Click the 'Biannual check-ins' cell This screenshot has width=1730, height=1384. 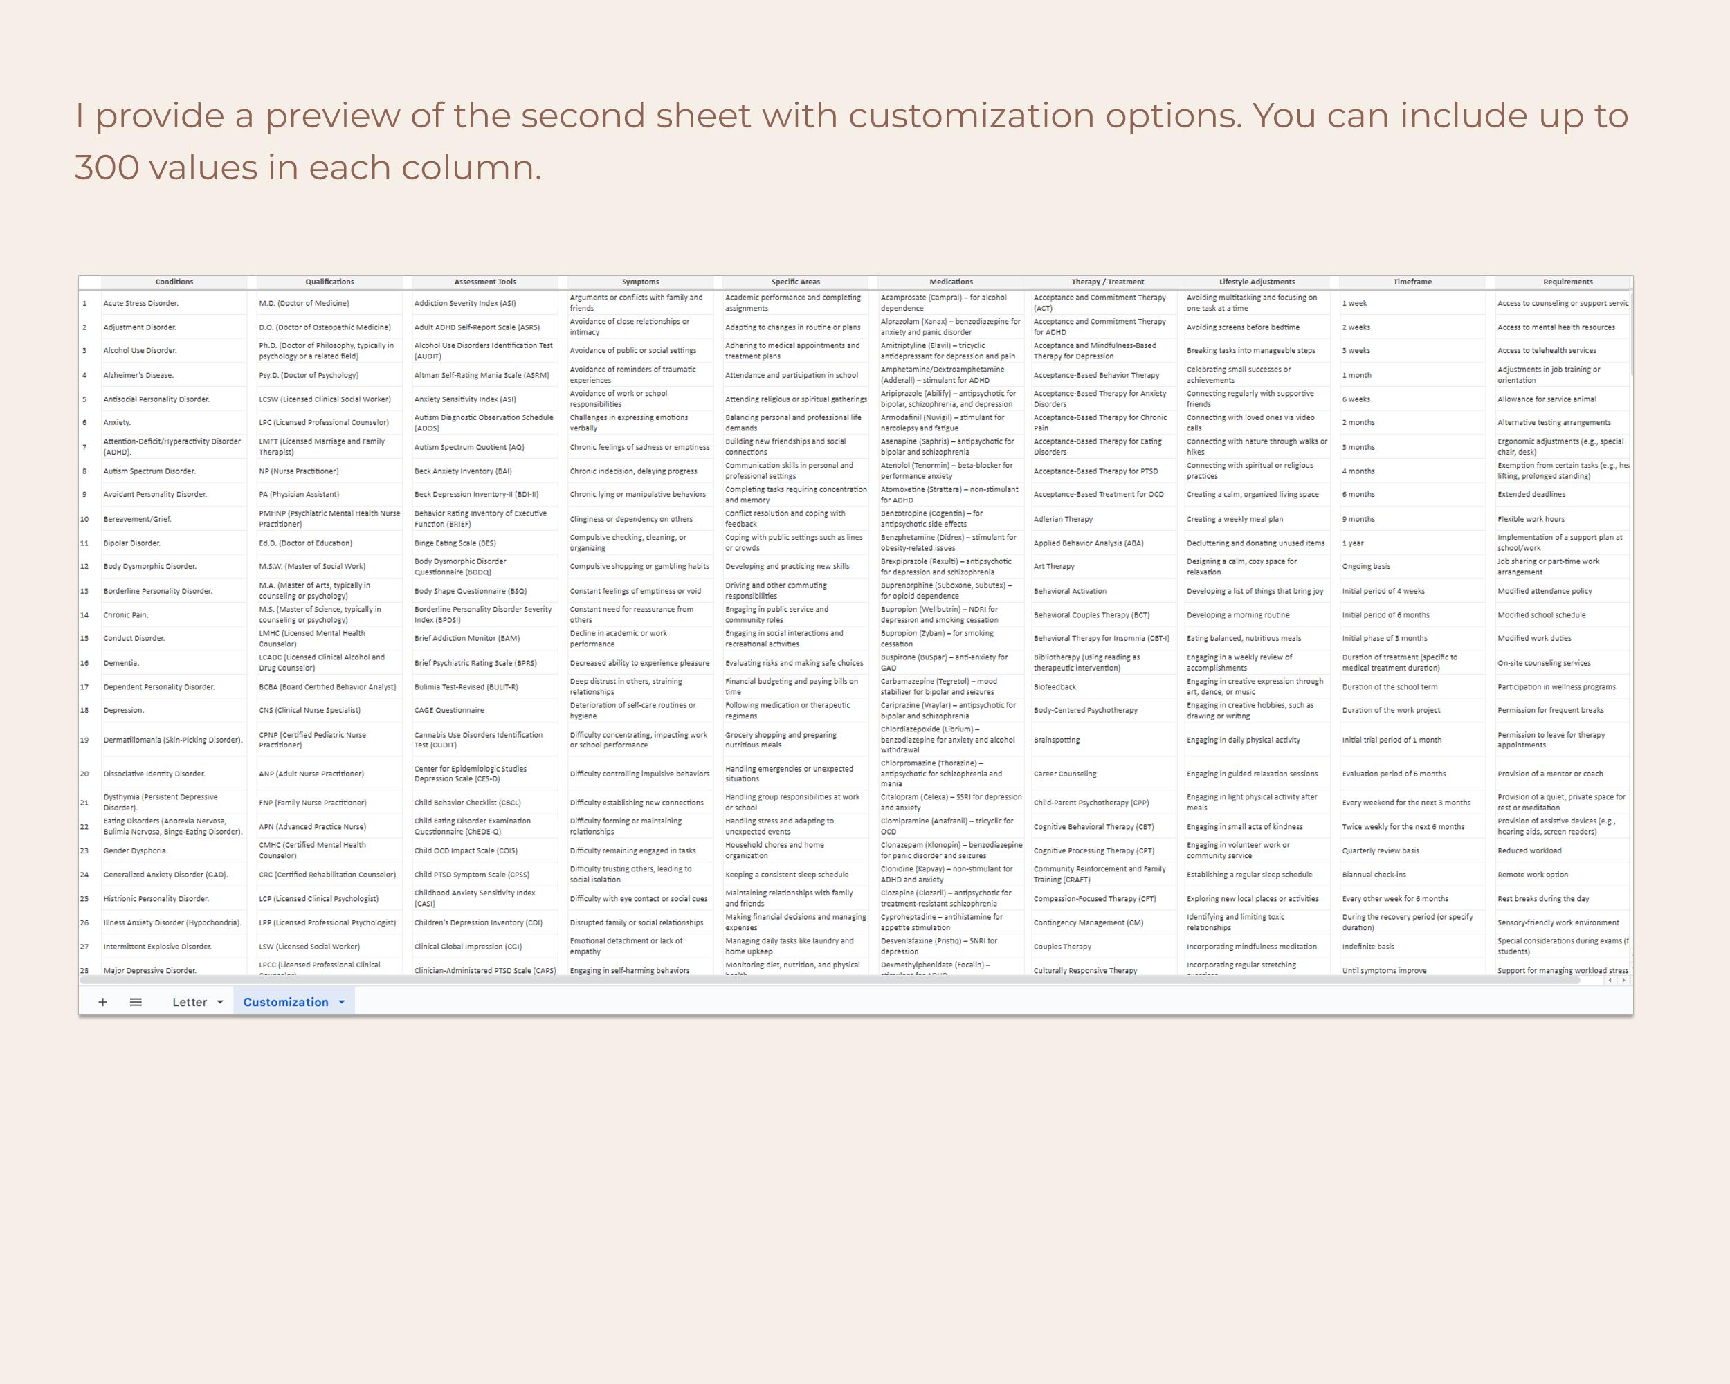point(1412,875)
